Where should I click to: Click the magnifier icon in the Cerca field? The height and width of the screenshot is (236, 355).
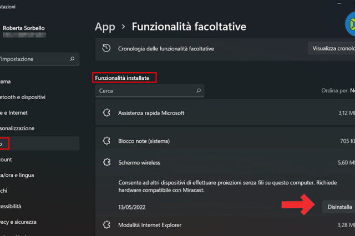click(199, 90)
